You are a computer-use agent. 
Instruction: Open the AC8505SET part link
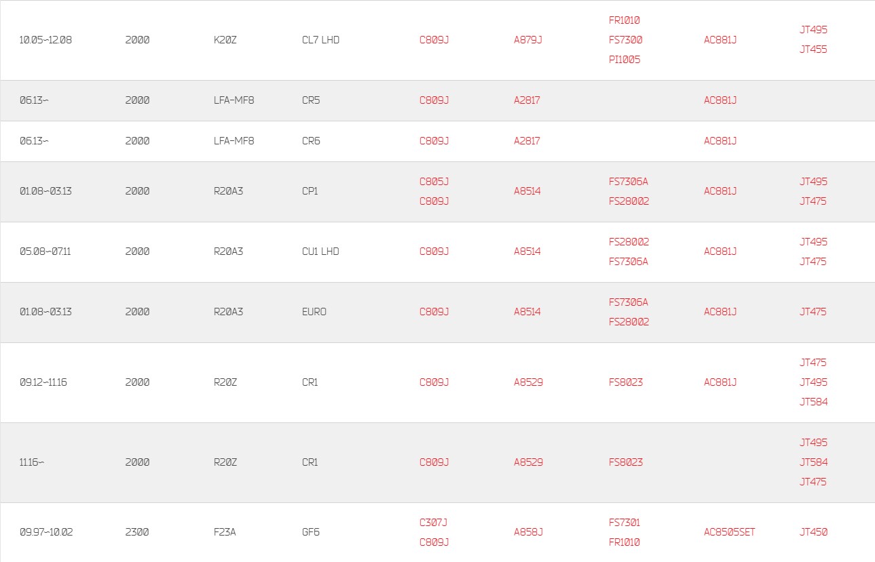click(x=730, y=532)
